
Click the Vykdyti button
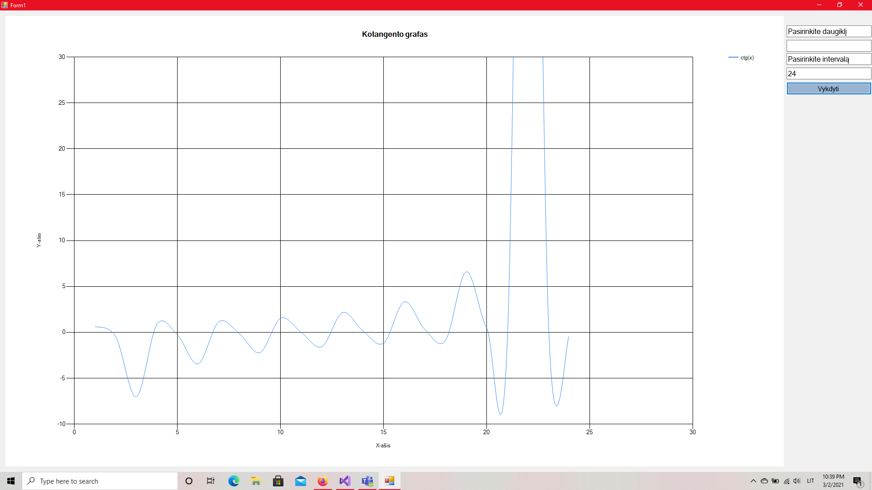point(828,88)
